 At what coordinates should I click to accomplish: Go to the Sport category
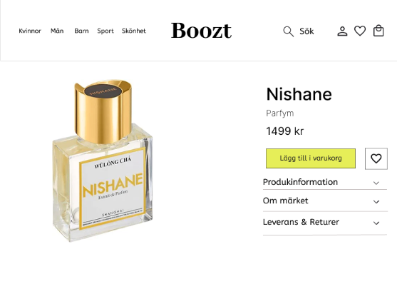click(105, 31)
